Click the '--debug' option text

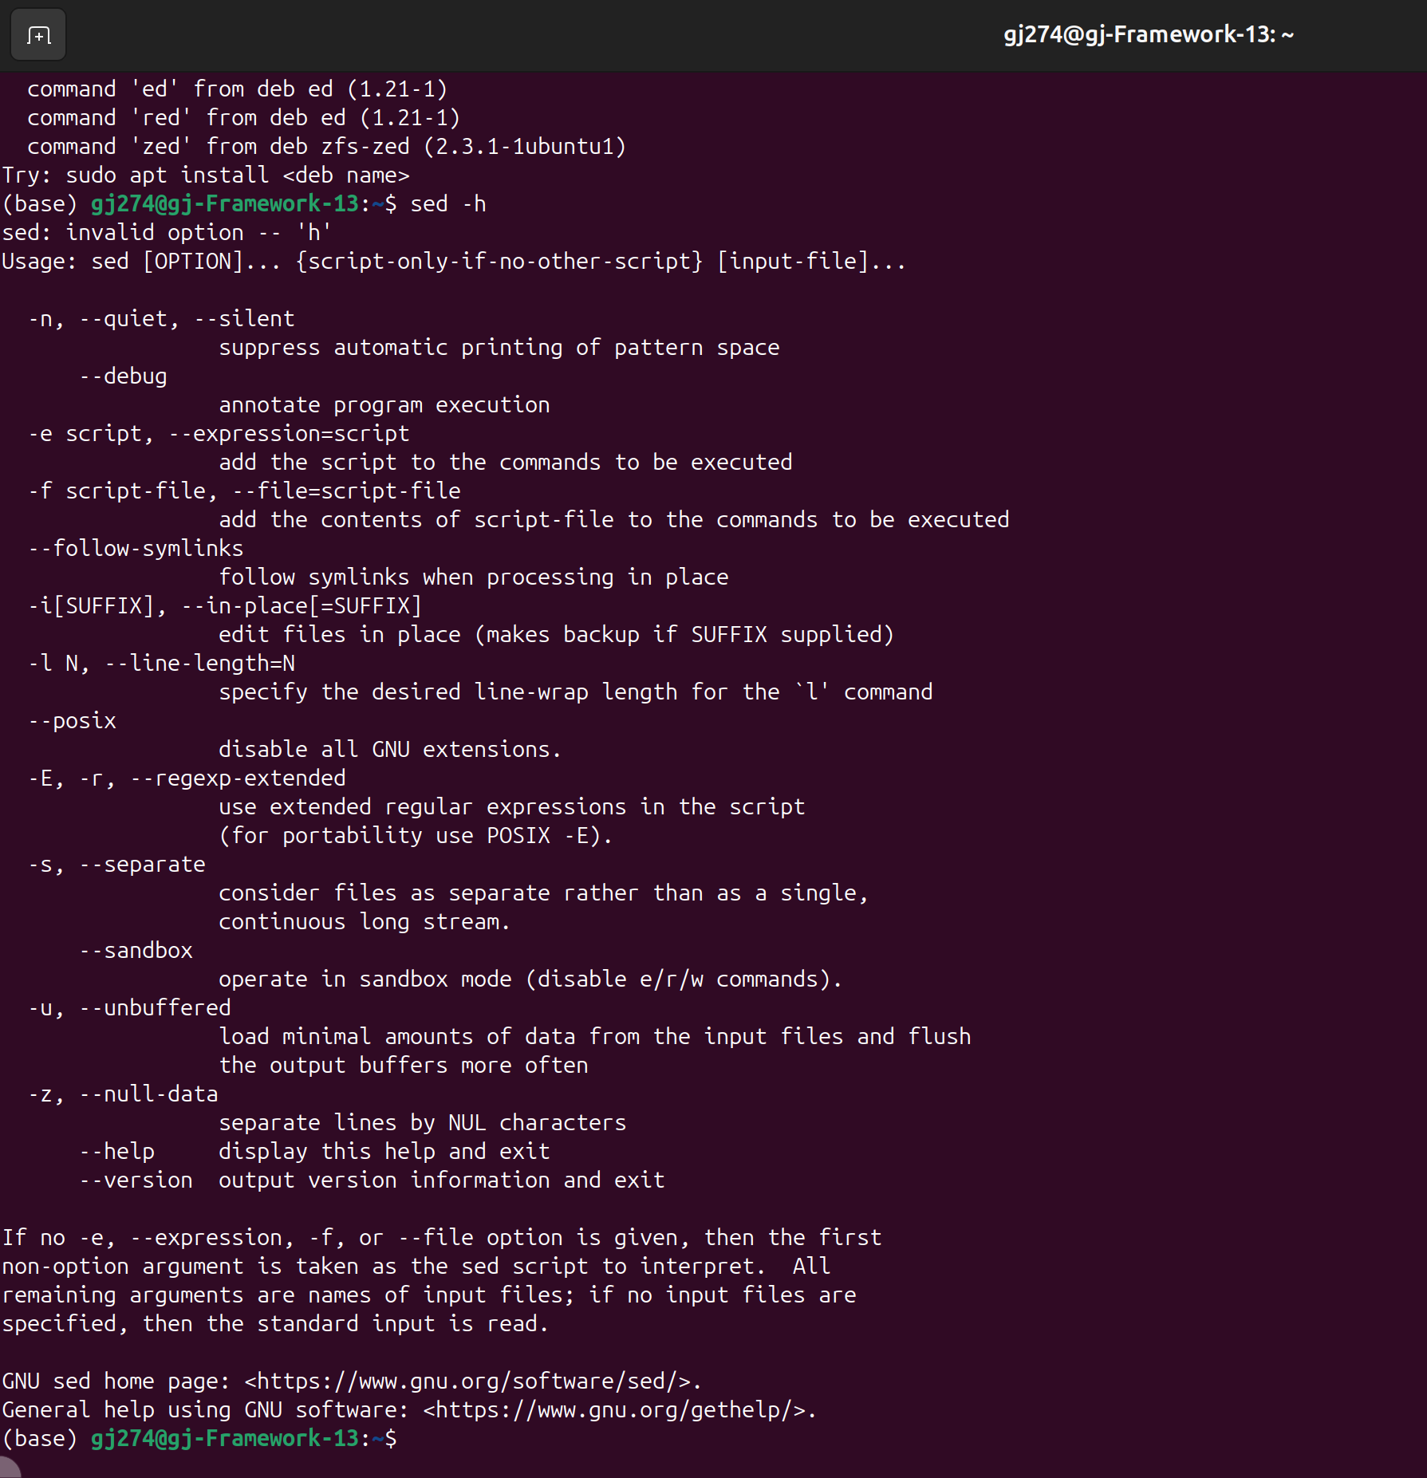123,376
